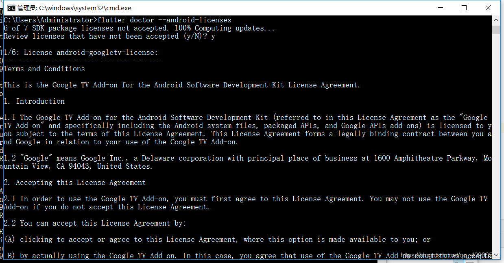Click the line starting '1.1 The Google TV Add-on'
Screen dimensions: 504x263
(x=246, y=117)
